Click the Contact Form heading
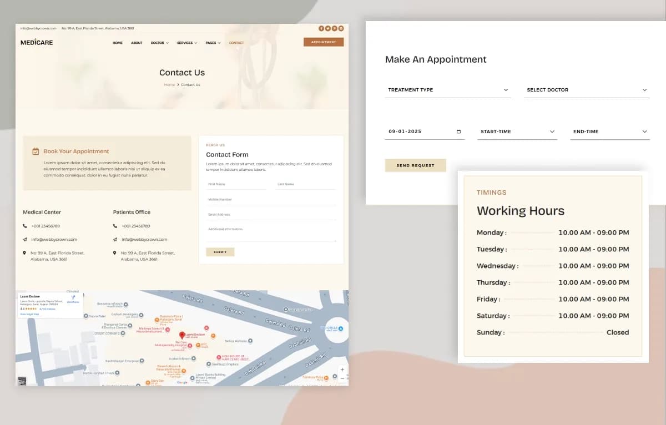This screenshot has width=666, height=425. click(x=227, y=155)
